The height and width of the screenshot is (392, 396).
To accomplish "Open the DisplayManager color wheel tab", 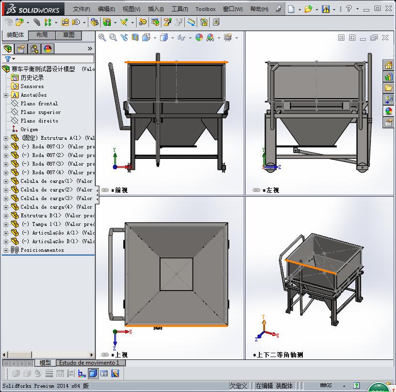I will [x=48, y=49].
